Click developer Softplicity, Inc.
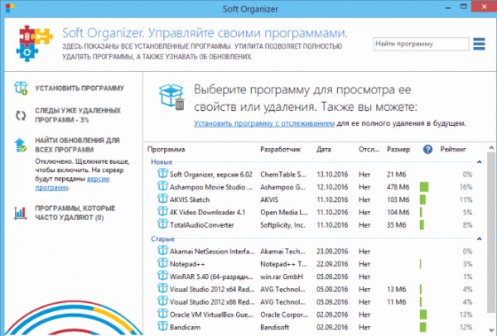This screenshot has height=336, width=497. [x=282, y=225]
